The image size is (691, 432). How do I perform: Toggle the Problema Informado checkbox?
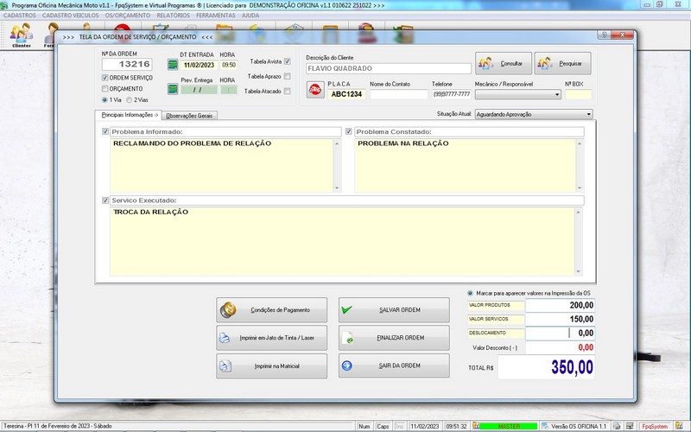coord(105,131)
